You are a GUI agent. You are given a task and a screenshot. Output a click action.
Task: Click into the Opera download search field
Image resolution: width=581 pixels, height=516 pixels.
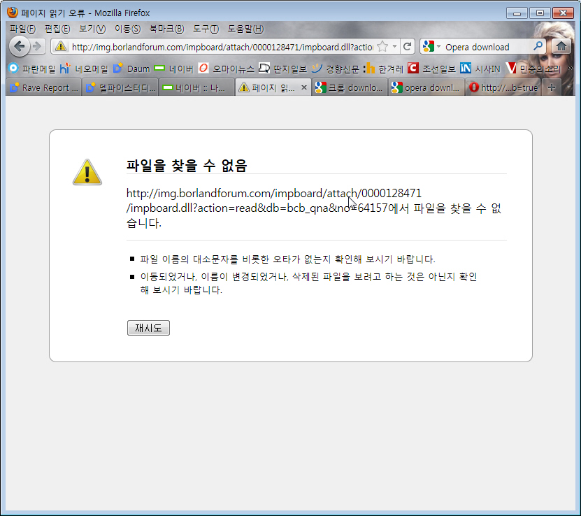pyautogui.click(x=487, y=47)
